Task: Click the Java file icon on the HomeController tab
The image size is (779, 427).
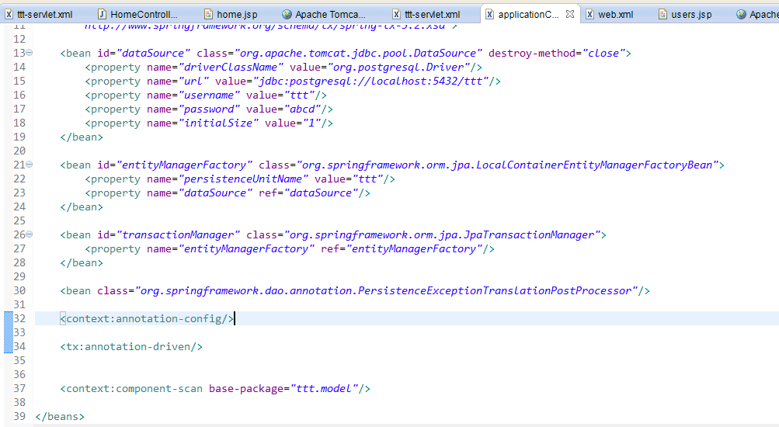Action: [103, 14]
